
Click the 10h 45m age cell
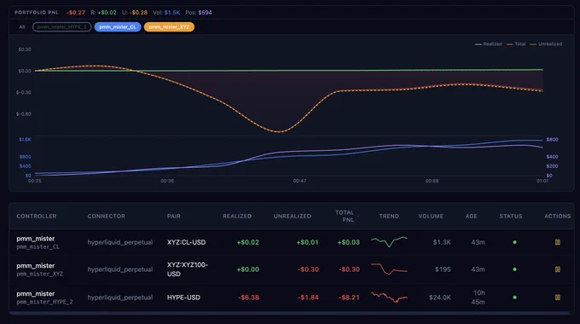478,298
